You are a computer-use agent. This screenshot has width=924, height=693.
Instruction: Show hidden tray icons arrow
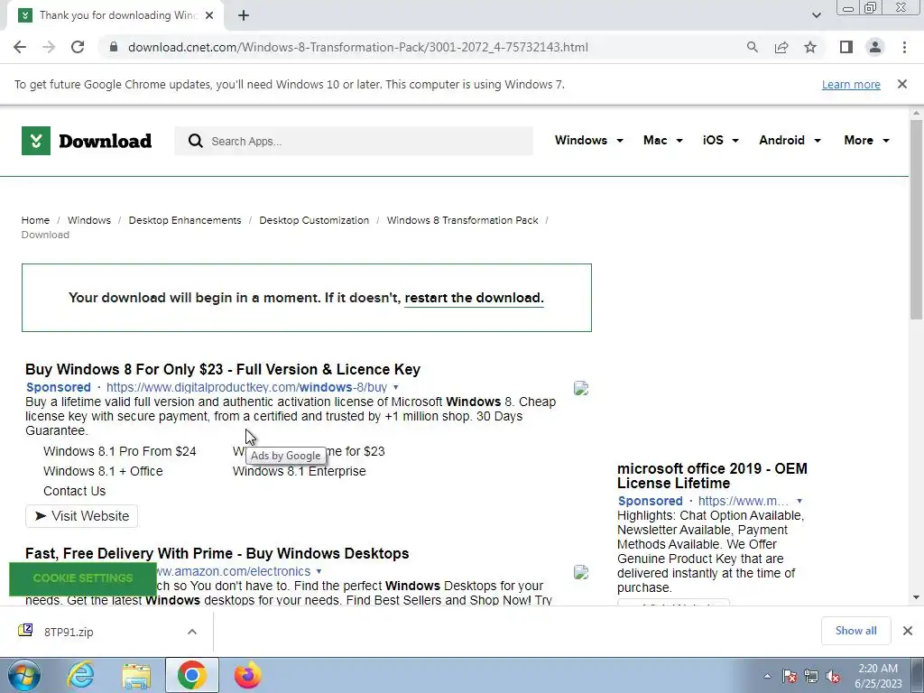coord(767,676)
